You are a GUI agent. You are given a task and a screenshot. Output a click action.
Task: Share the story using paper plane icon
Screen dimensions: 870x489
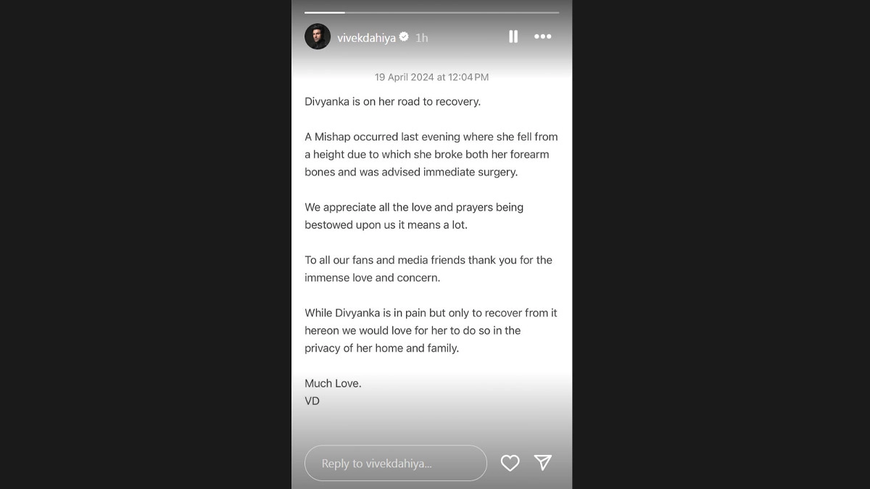point(542,463)
